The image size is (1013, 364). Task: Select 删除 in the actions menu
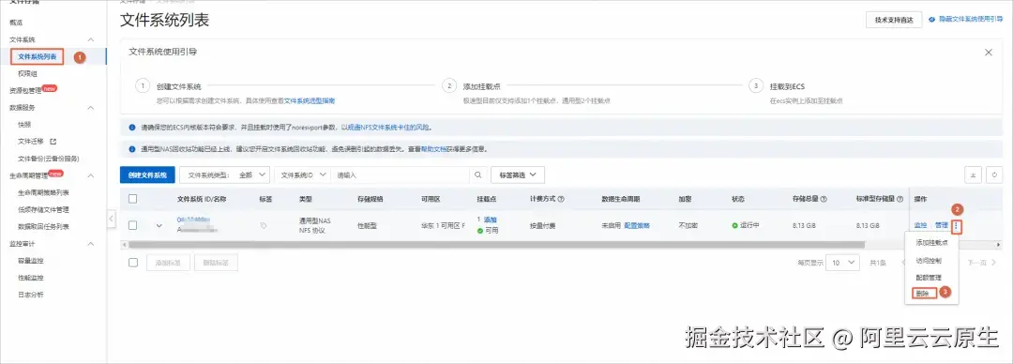coord(924,293)
